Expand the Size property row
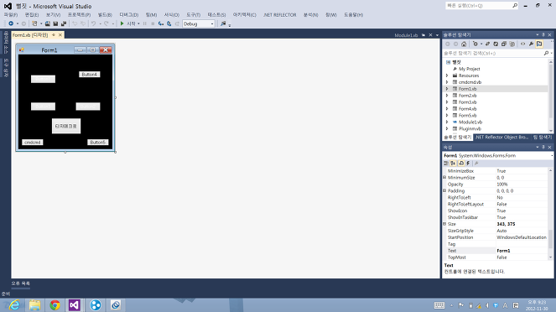Screen dimensions: 556x312 pyautogui.click(x=444, y=224)
